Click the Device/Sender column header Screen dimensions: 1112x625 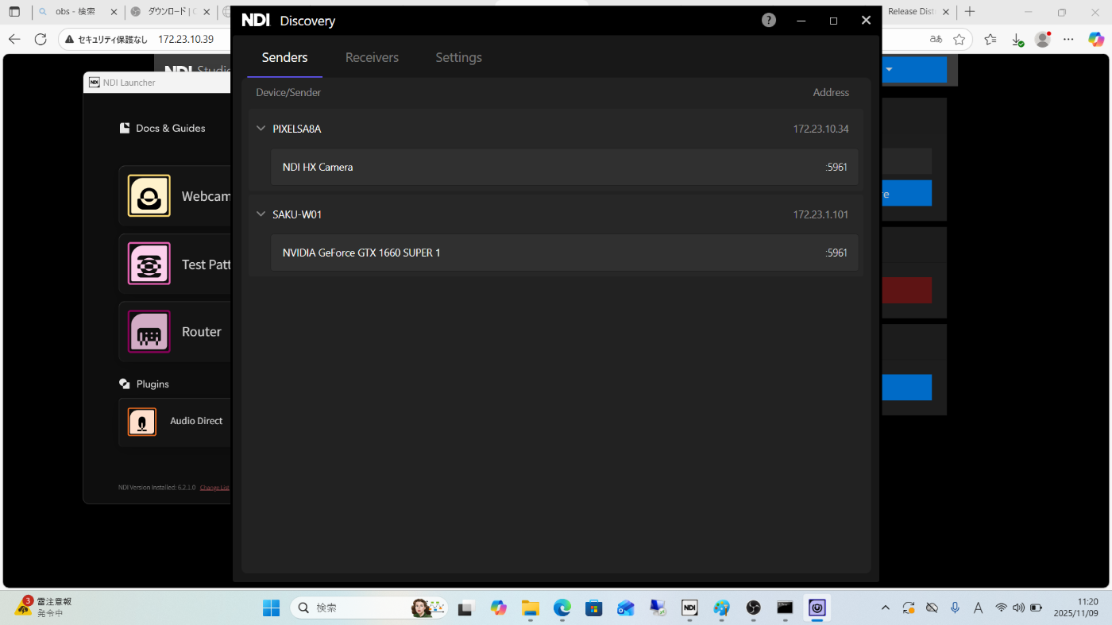coord(288,93)
